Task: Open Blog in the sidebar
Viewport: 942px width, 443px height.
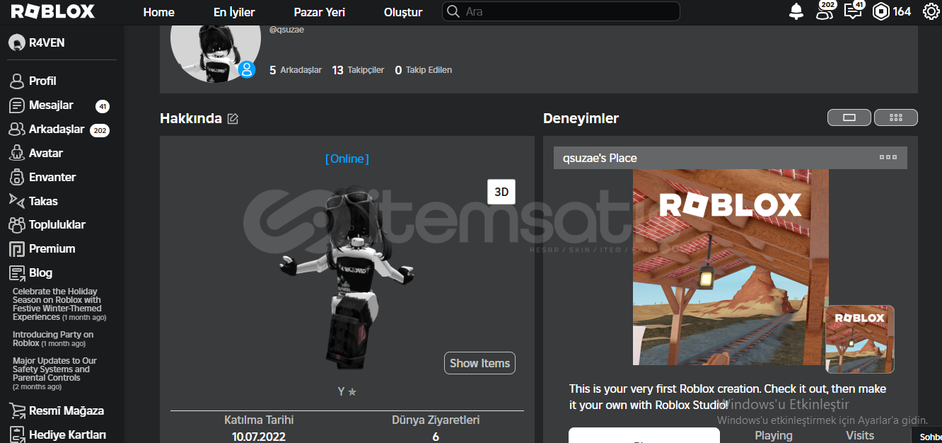Action: click(40, 272)
